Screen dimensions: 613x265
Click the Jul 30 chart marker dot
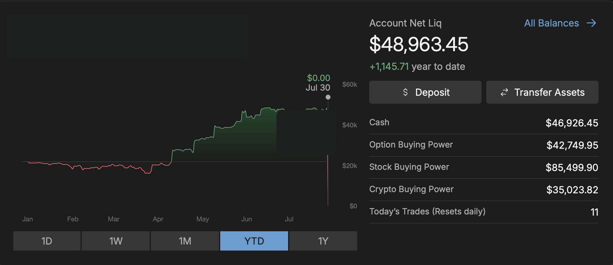[328, 97]
